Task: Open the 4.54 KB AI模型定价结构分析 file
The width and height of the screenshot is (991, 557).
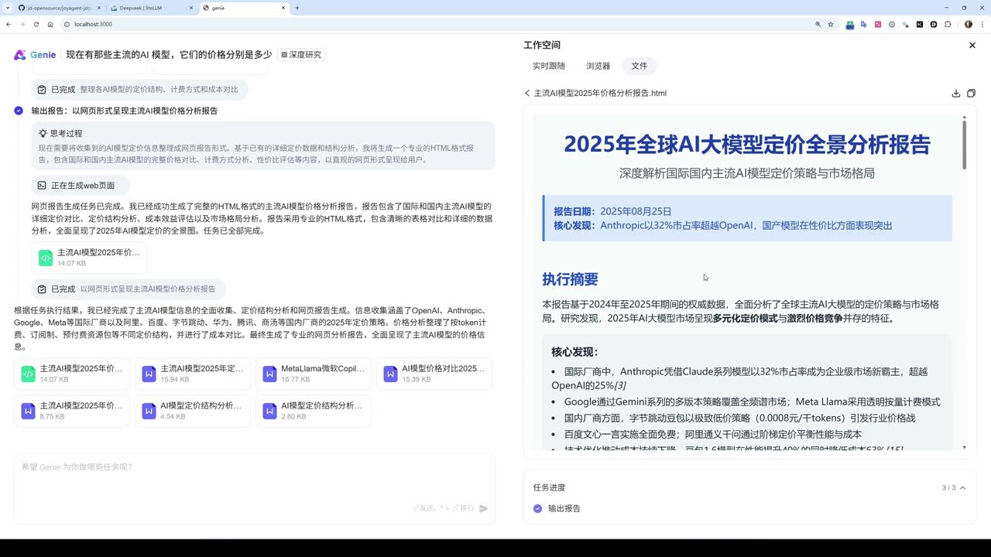Action: (x=193, y=411)
